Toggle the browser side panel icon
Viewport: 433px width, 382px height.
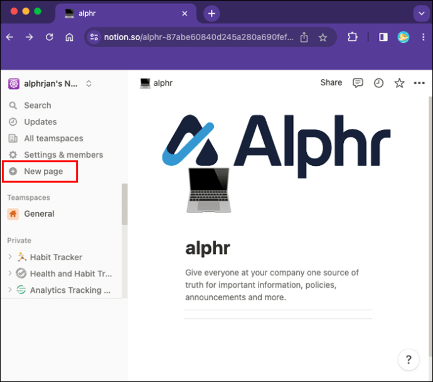pos(383,37)
